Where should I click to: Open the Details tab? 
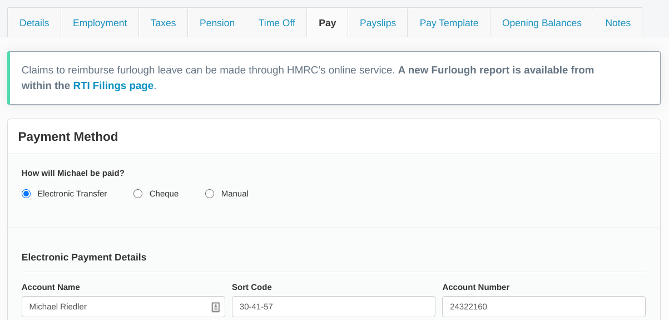tap(34, 23)
